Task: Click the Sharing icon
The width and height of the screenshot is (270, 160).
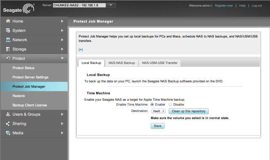Action: (x=8, y=123)
